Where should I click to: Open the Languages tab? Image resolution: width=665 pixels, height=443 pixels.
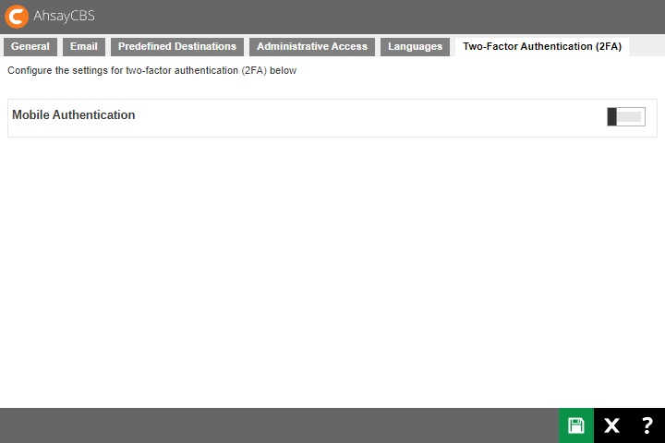(415, 47)
